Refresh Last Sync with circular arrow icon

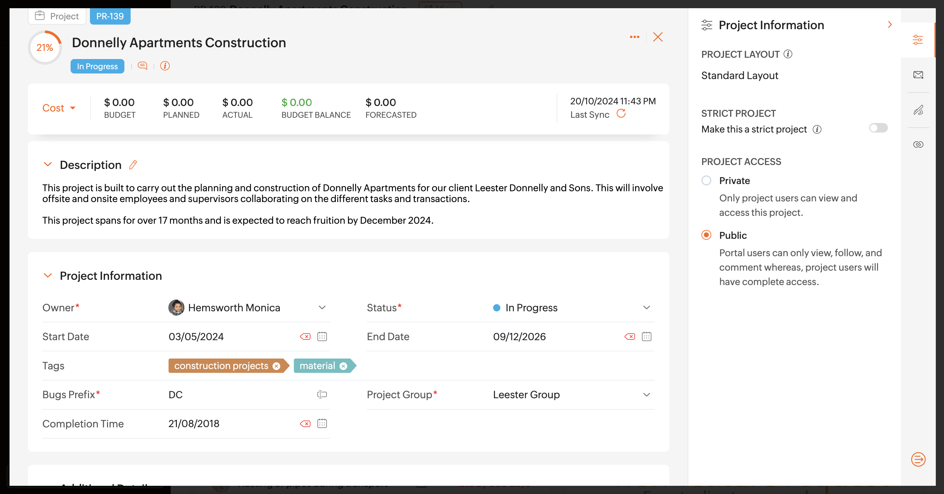tap(621, 113)
